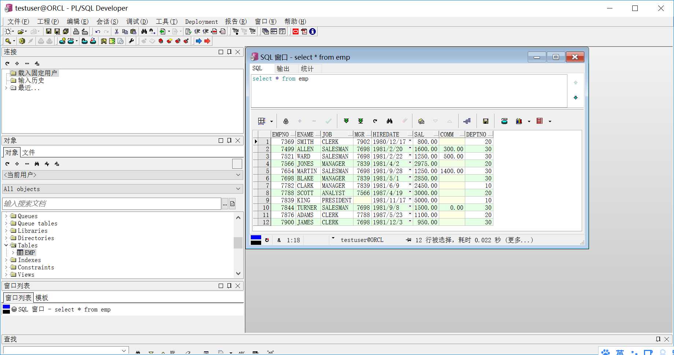Toggle the ampersand substitution in SQL status bar
The width and height of the screenshot is (674, 355).
279,240
